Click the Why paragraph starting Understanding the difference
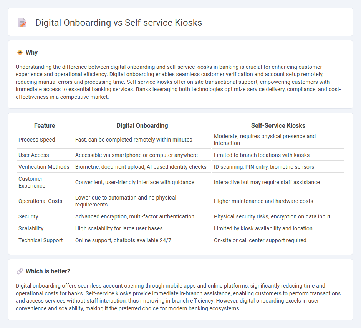The height and width of the screenshot is (328, 361). pos(178,82)
